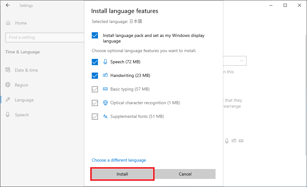Click the pen icon beside Handwriting (23 MB)
The image size is (307, 187).
105,75
